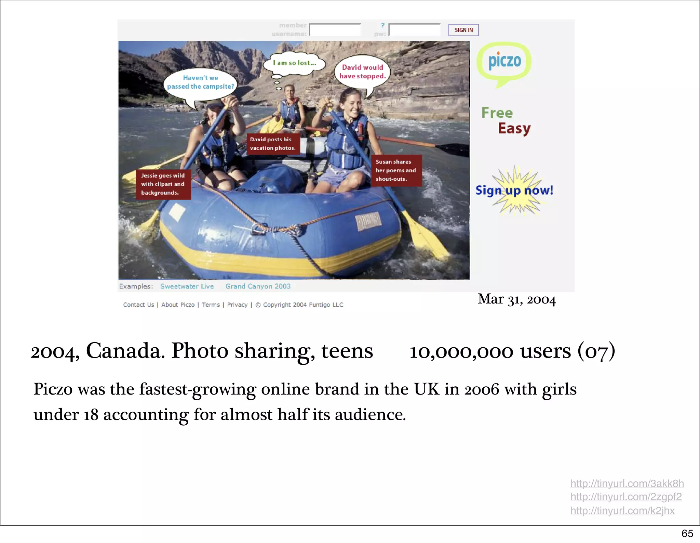Click the green 'Free' text
This screenshot has height=543, width=700.
pos(497,113)
